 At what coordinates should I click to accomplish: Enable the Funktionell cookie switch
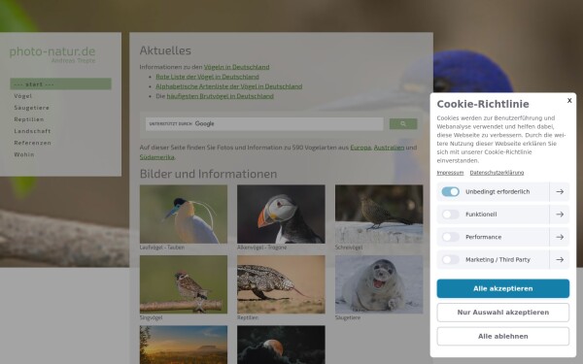pos(450,215)
